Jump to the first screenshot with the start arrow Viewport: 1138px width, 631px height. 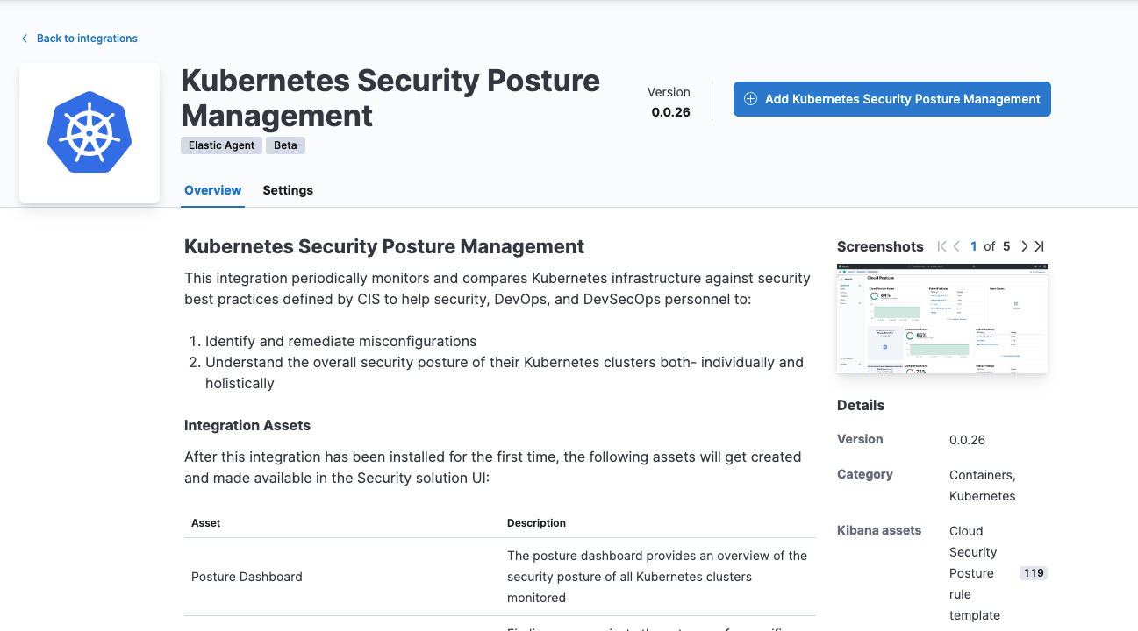pos(941,246)
